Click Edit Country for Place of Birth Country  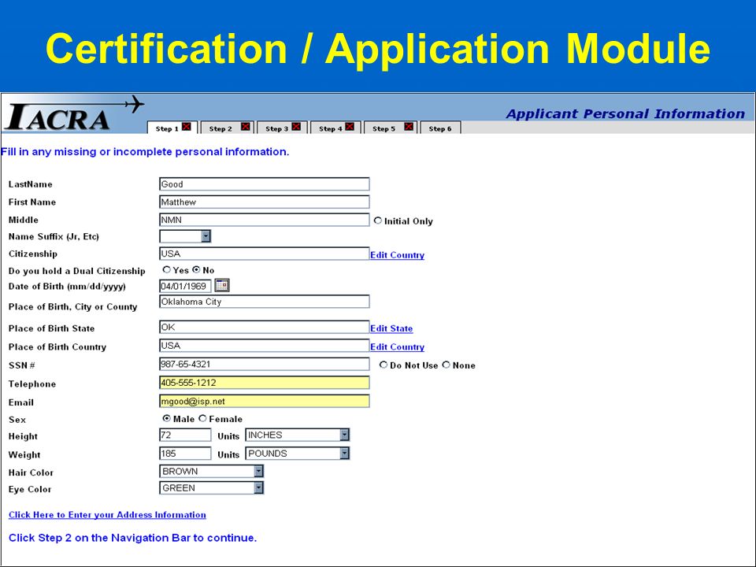coord(397,346)
